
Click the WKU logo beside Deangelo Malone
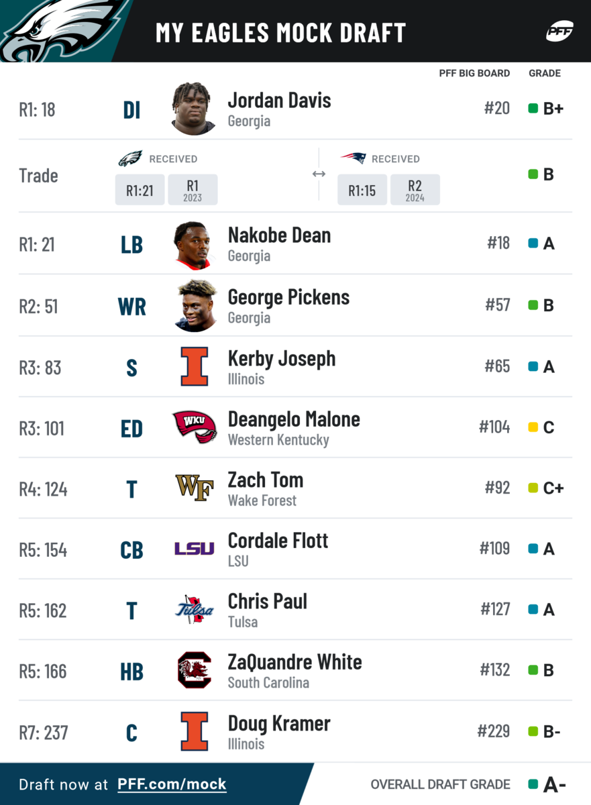(x=195, y=427)
